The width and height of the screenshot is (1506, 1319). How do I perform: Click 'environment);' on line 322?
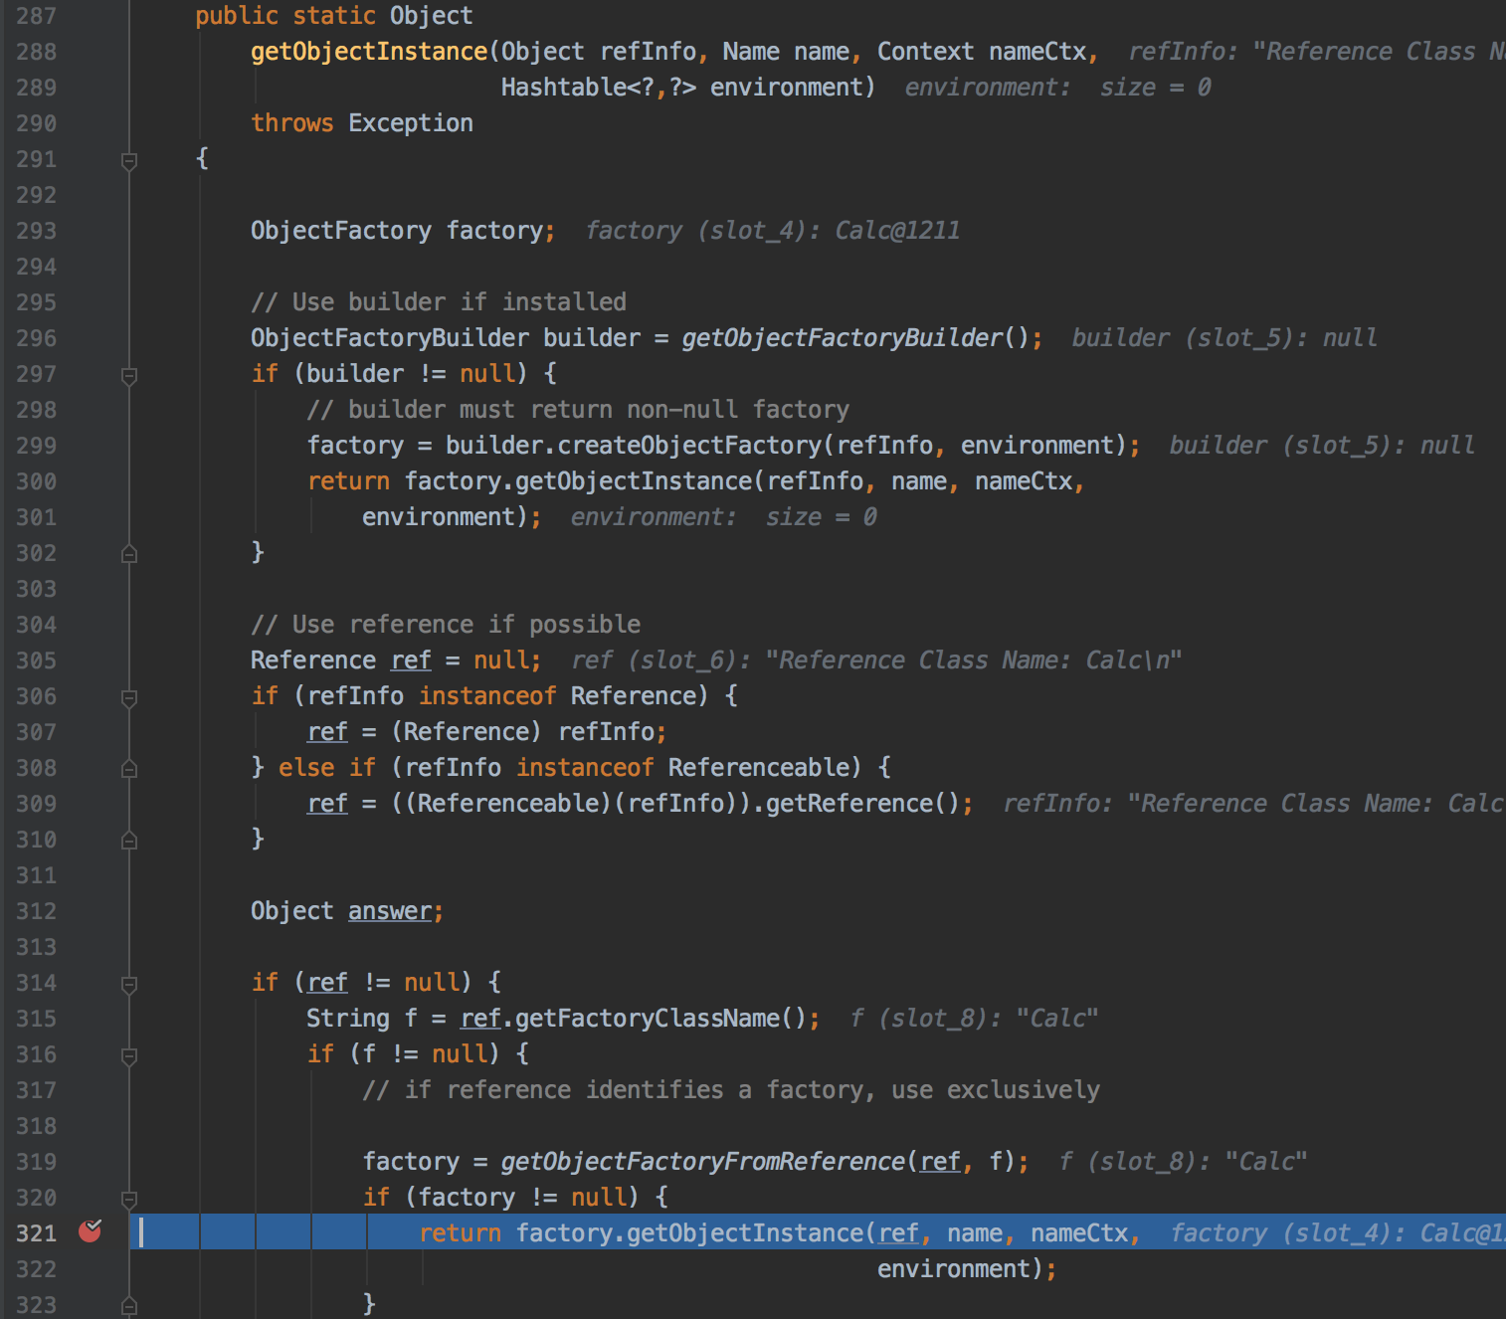tap(967, 1269)
